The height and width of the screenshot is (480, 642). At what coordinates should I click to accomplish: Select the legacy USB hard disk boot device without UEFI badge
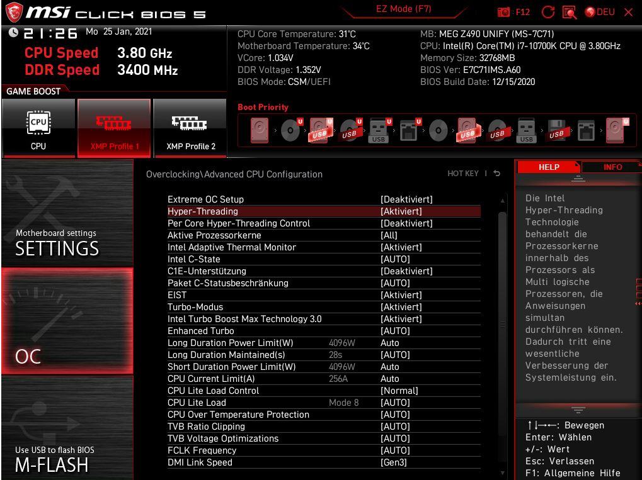click(x=467, y=130)
